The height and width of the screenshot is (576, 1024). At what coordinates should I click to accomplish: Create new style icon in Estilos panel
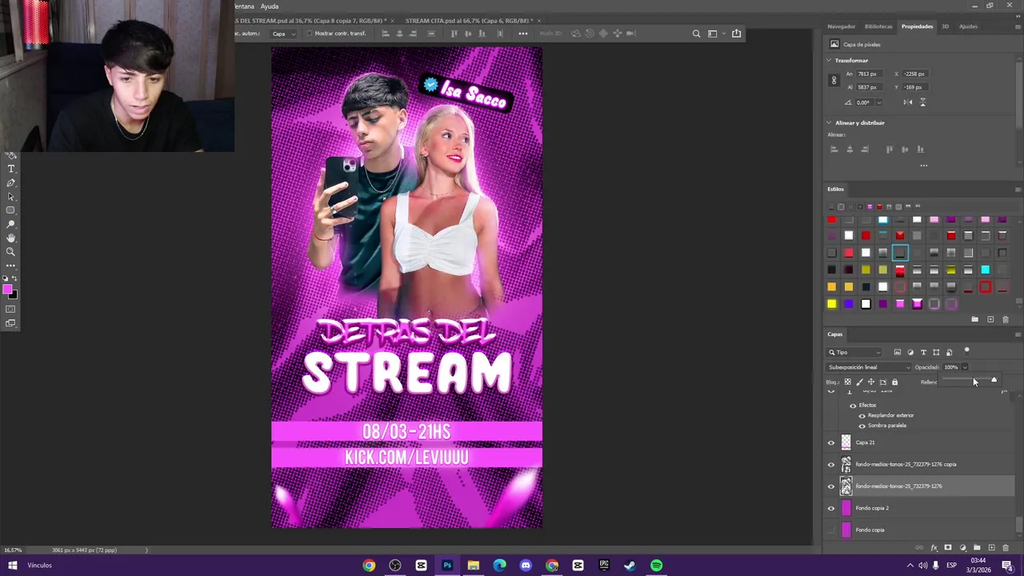tap(990, 319)
